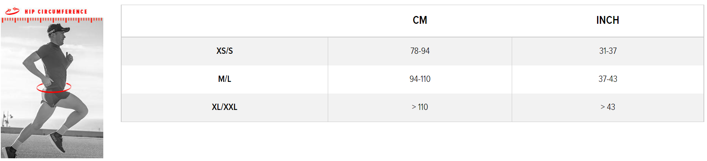Click the red hip measurement arrows icon
This screenshot has height=161, width=707.
12,11
